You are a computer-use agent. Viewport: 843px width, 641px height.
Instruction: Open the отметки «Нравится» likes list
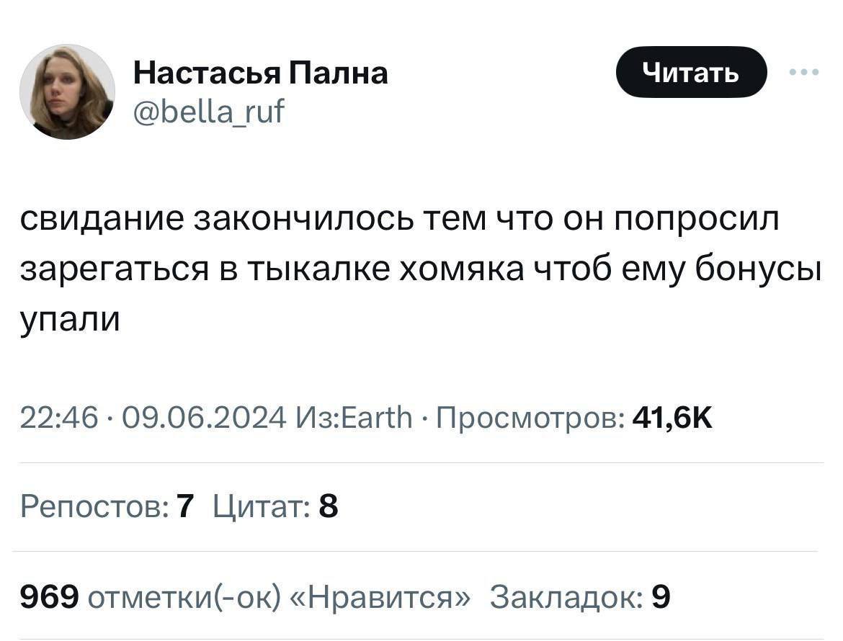pos(281,596)
